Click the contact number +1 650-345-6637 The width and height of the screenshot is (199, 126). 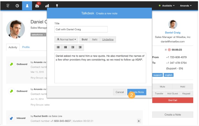(x=60, y=121)
